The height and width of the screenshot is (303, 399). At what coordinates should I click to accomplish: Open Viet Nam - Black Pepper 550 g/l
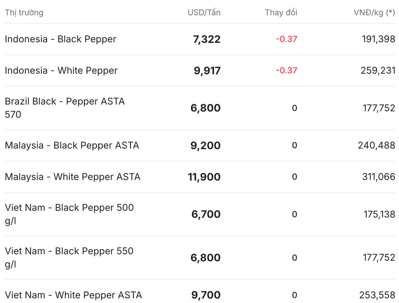pyautogui.click(x=69, y=257)
